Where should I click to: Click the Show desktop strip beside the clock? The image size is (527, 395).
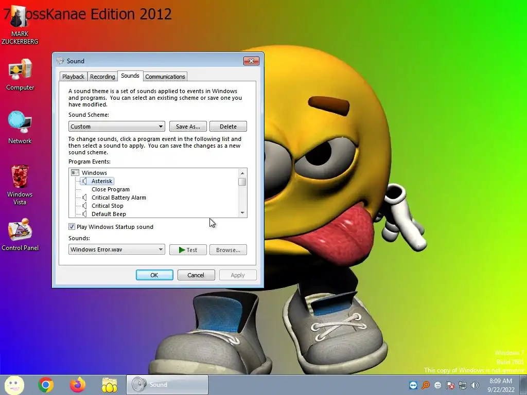[523, 385]
